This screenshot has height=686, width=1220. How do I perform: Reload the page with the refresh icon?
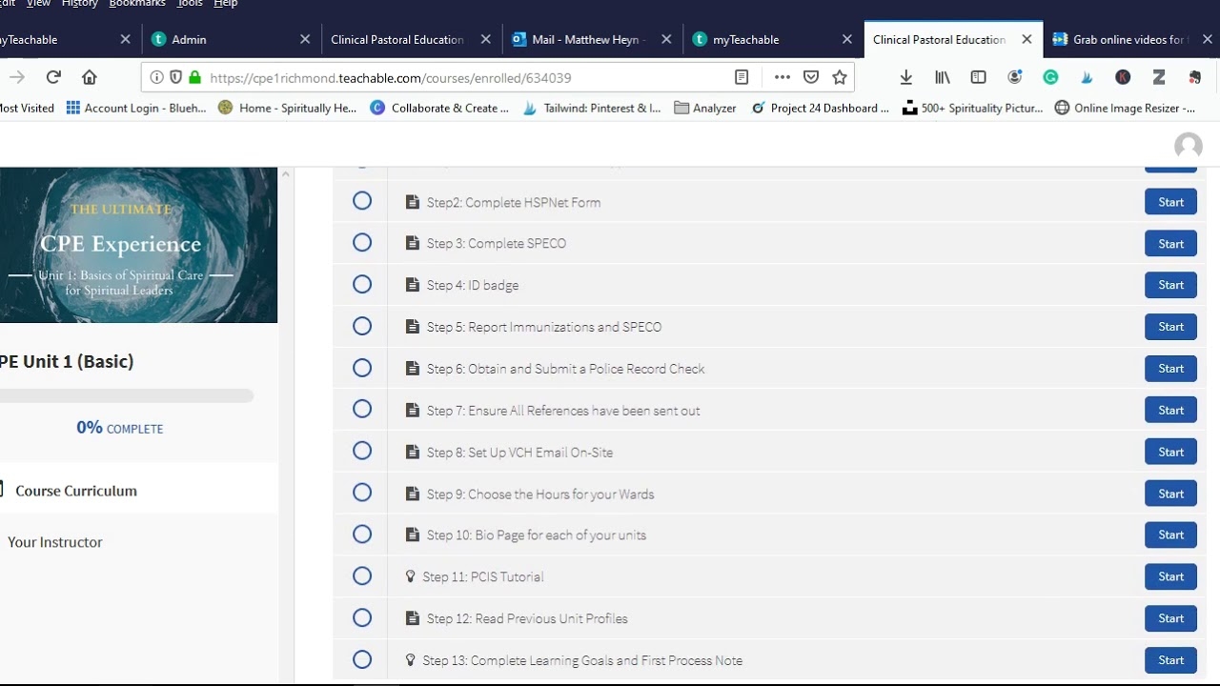pyautogui.click(x=53, y=77)
